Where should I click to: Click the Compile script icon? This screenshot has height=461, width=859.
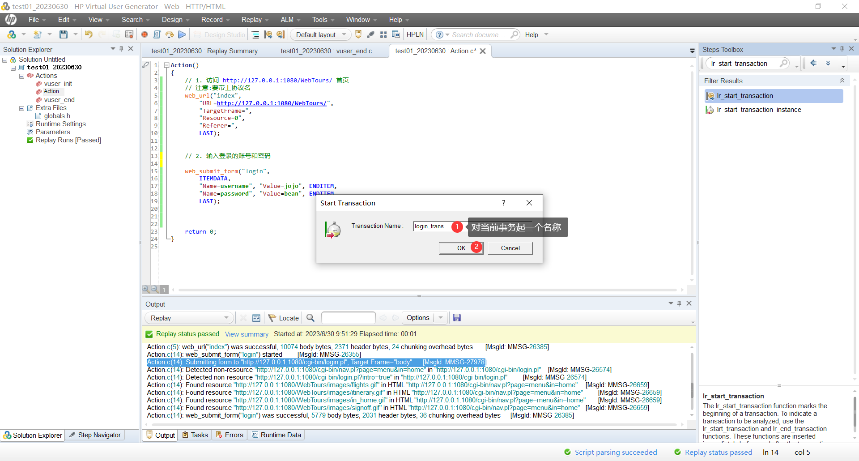pyautogui.click(x=157, y=34)
